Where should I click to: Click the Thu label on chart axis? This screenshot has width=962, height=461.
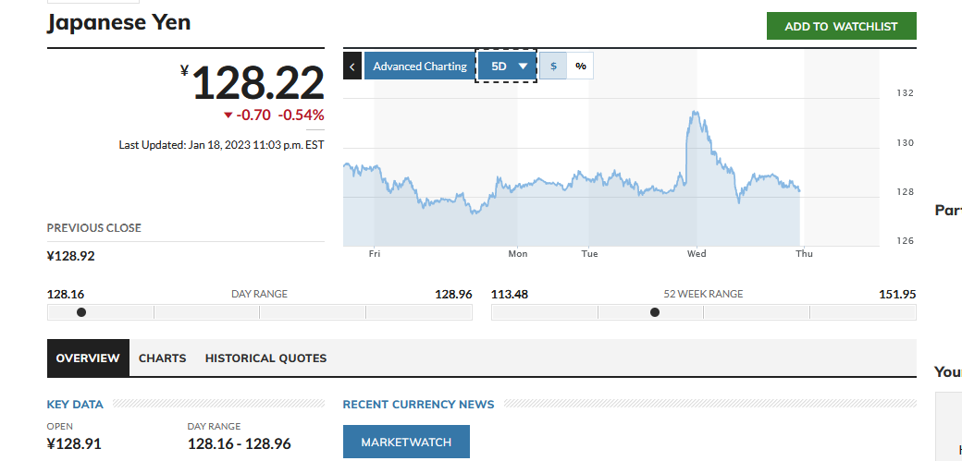(x=804, y=253)
